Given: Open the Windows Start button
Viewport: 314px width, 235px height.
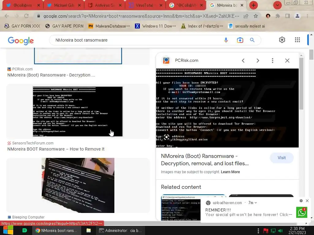Looking at the screenshot, I should 8,230.
